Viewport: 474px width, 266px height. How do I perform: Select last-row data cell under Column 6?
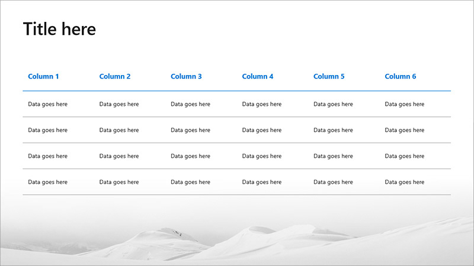point(405,182)
